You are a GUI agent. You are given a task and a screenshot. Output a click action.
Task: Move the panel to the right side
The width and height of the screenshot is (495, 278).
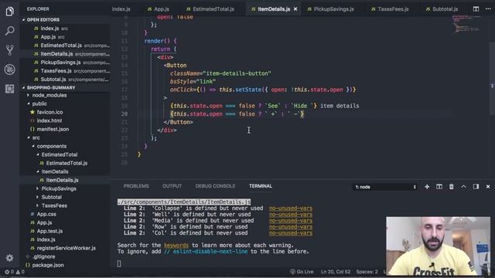[x=476, y=187]
